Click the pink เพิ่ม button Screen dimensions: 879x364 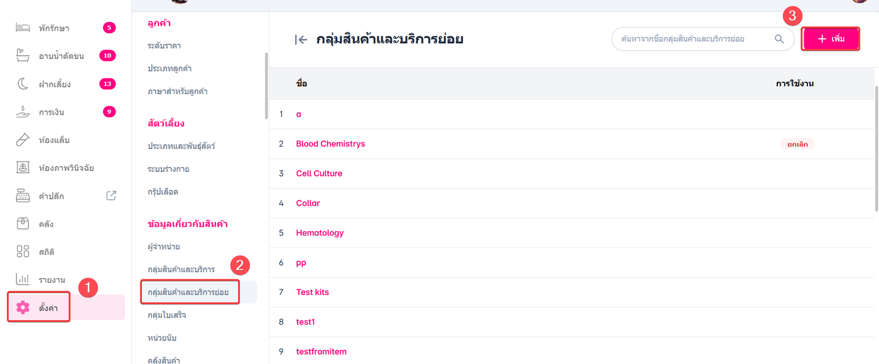coord(831,39)
